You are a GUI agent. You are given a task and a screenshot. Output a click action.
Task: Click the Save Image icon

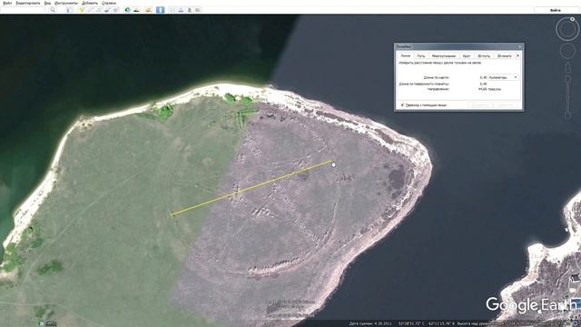pos(190,10)
